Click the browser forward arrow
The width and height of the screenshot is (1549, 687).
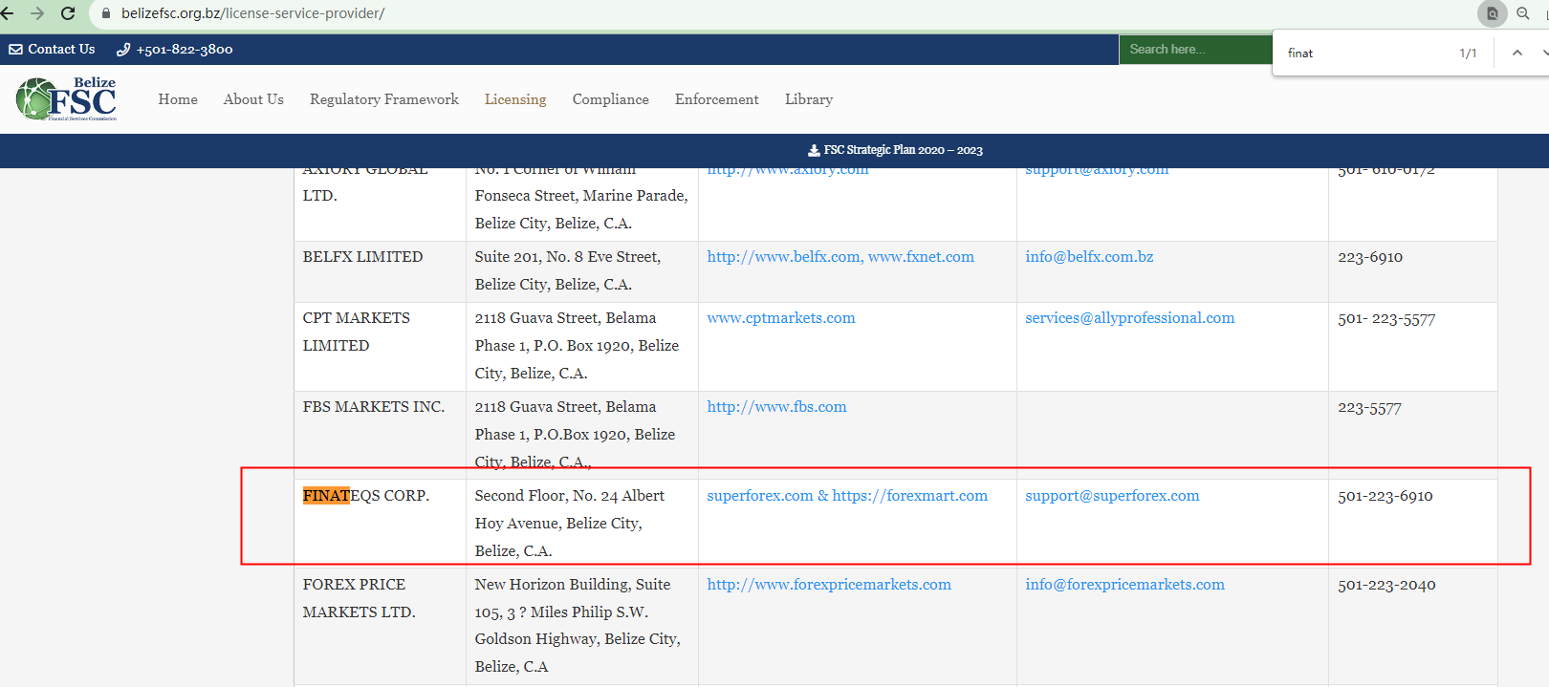37,13
